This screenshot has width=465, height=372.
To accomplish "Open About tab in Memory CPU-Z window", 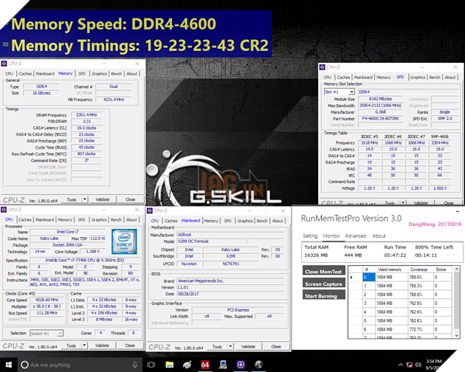I will point(131,74).
